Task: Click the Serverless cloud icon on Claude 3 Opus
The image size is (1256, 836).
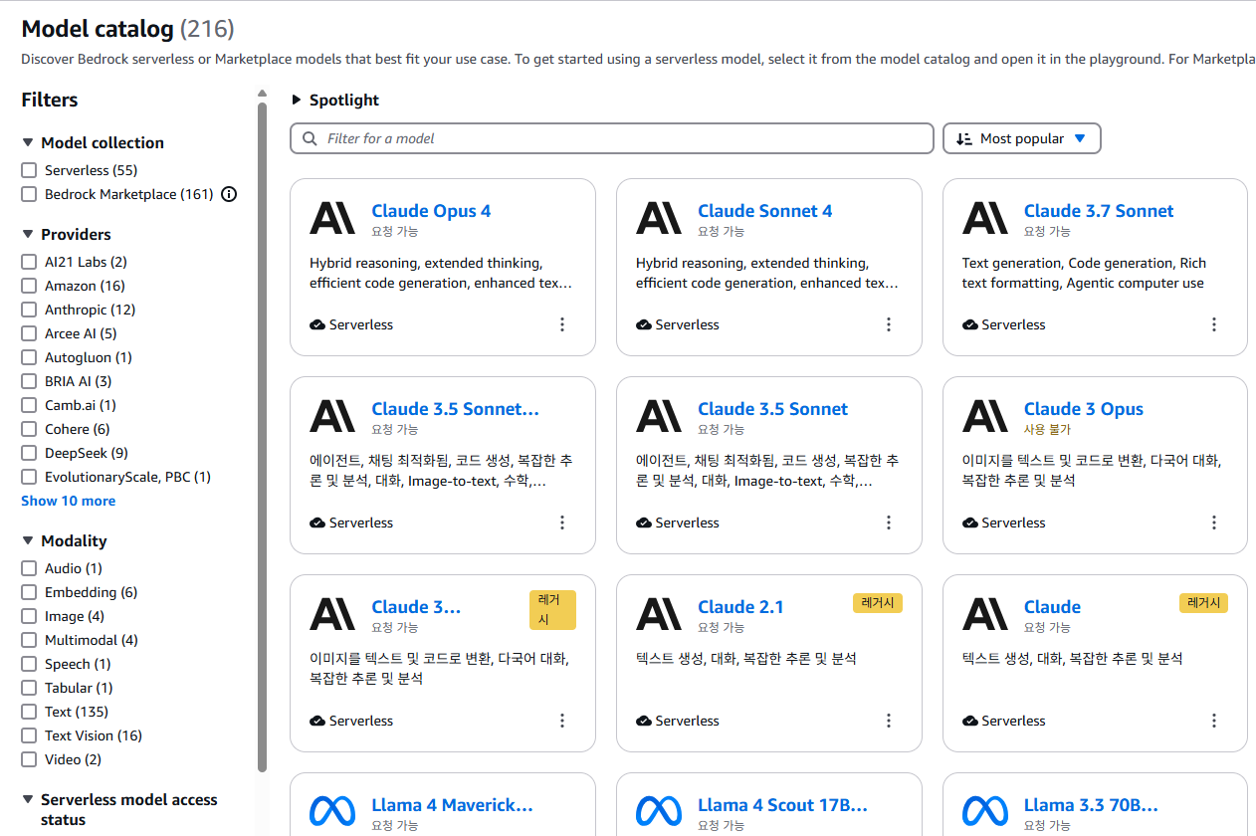Action: (x=969, y=522)
